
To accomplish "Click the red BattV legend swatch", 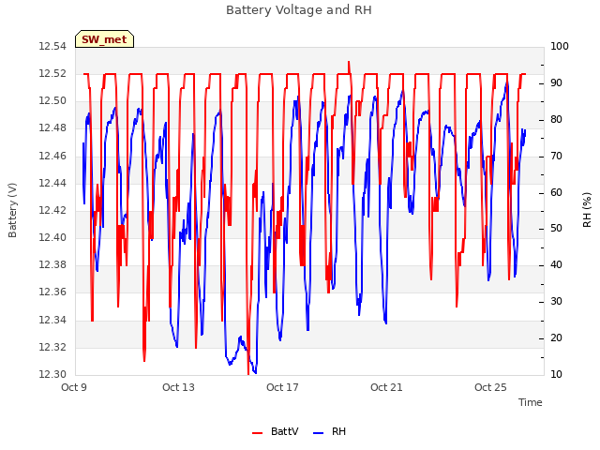I will [x=257, y=433].
